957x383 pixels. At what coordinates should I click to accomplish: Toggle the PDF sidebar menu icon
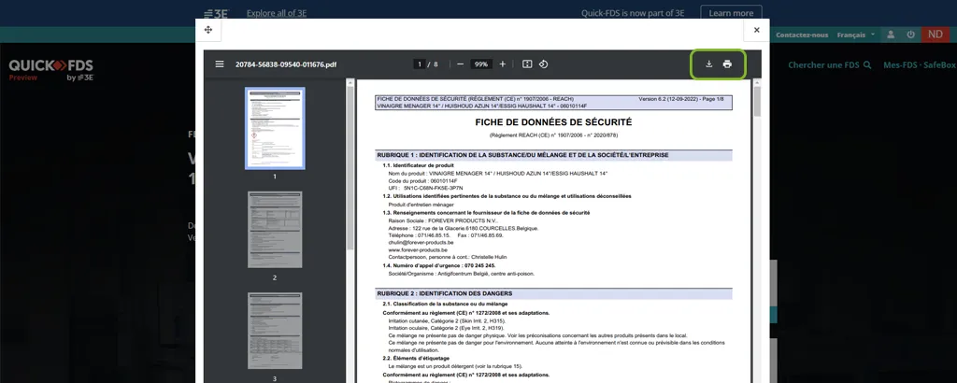[x=220, y=64]
